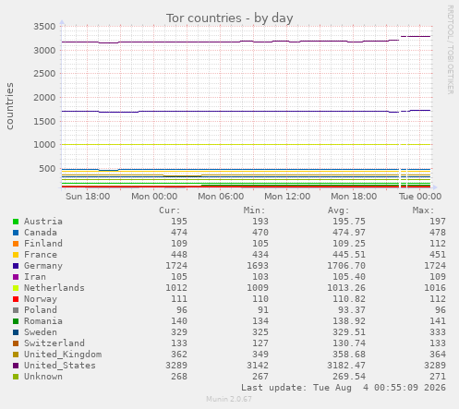This screenshot has height=409, width=459.
Task: Click the chart title Tor countries - by day
Action: click(230, 18)
